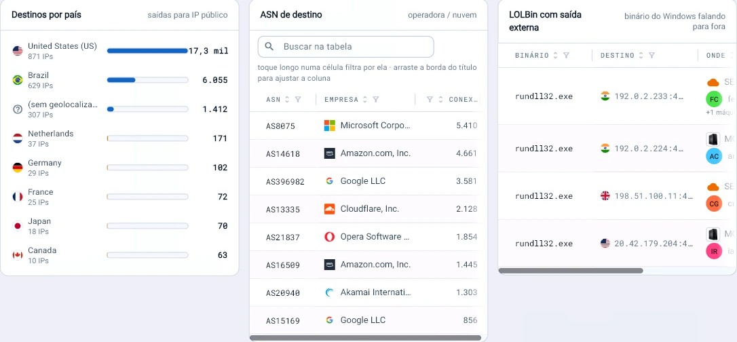Click the UK flag beside 198.51.100.11

pos(605,195)
